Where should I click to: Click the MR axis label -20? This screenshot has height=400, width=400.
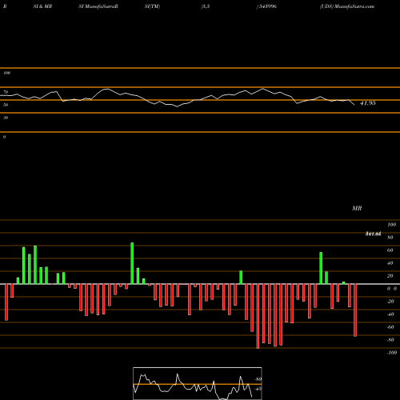[x=390, y=302]
